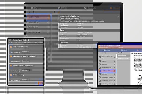Open the three-dot menu of Hauptmotoren
The height and width of the screenshot is (94, 142).
(x=48, y=22)
